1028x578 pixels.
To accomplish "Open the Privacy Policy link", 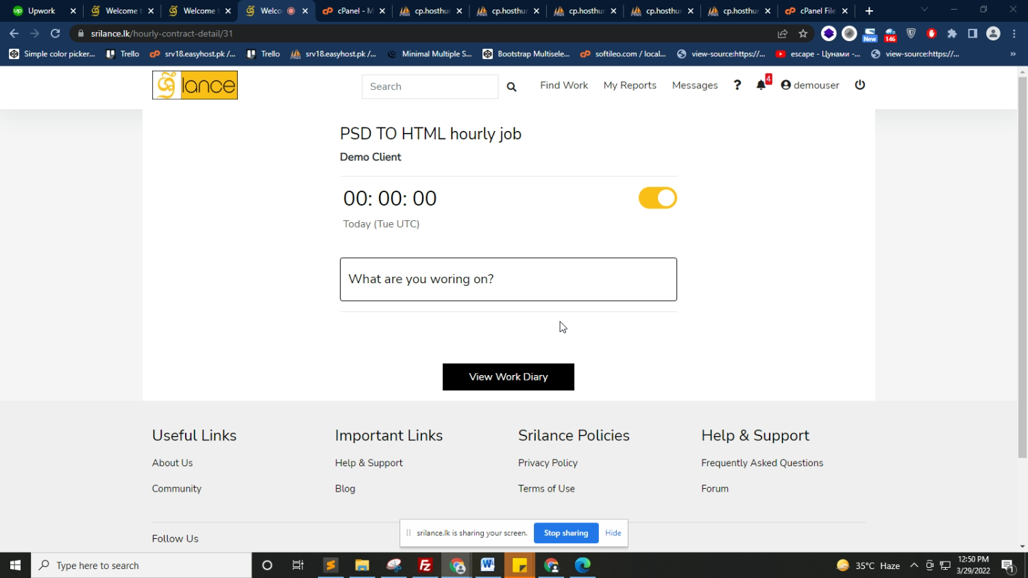I will [548, 463].
